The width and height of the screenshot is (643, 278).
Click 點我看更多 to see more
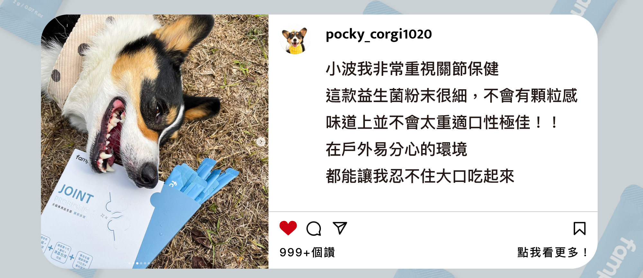[553, 252]
